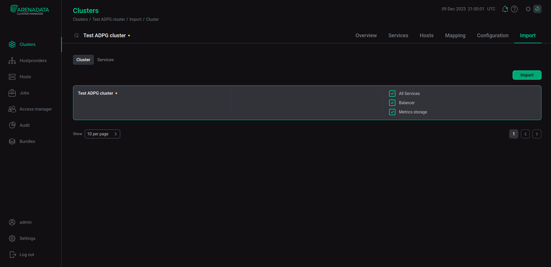The width and height of the screenshot is (551, 267).
Task: Click the Test ADPG cluster breadcrumb link
Action: pyautogui.click(x=109, y=19)
